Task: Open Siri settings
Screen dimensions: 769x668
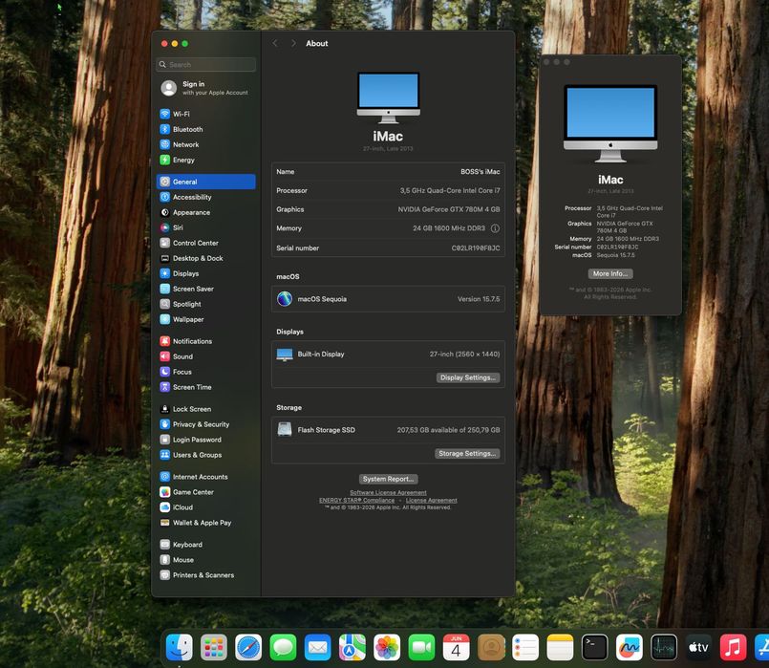Action: click(x=206, y=227)
